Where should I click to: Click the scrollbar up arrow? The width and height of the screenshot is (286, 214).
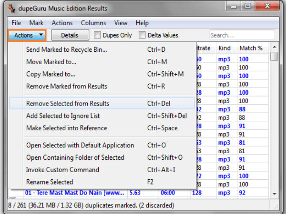275,47
